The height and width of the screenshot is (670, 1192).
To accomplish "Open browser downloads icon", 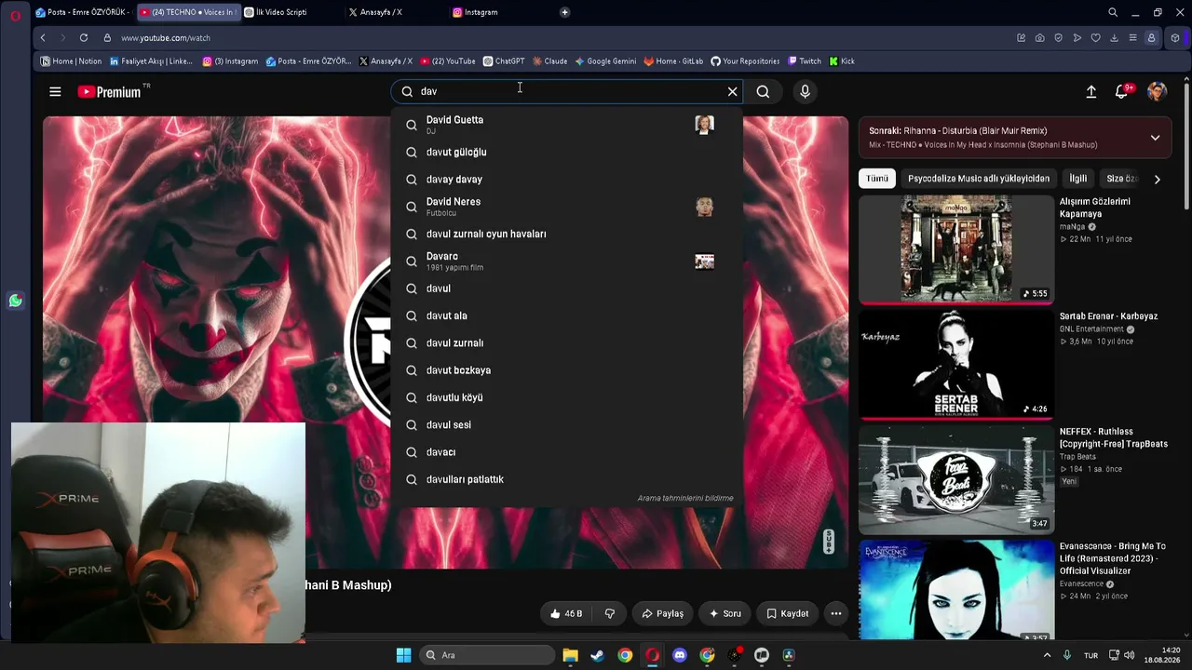I will tap(1114, 38).
